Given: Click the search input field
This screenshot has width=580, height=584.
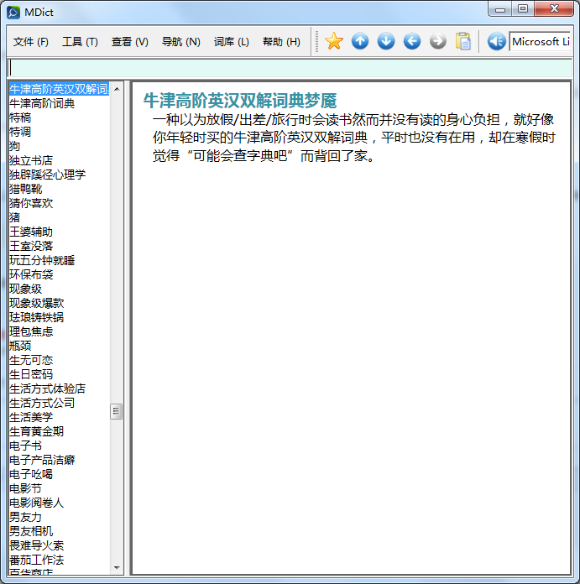Looking at the screenshot, I should (x=290, y=68).
